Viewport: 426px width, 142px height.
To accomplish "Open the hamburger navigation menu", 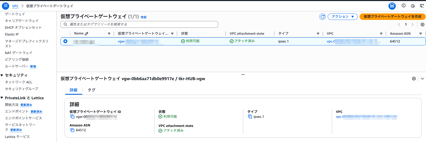I will tap(5, 6).
